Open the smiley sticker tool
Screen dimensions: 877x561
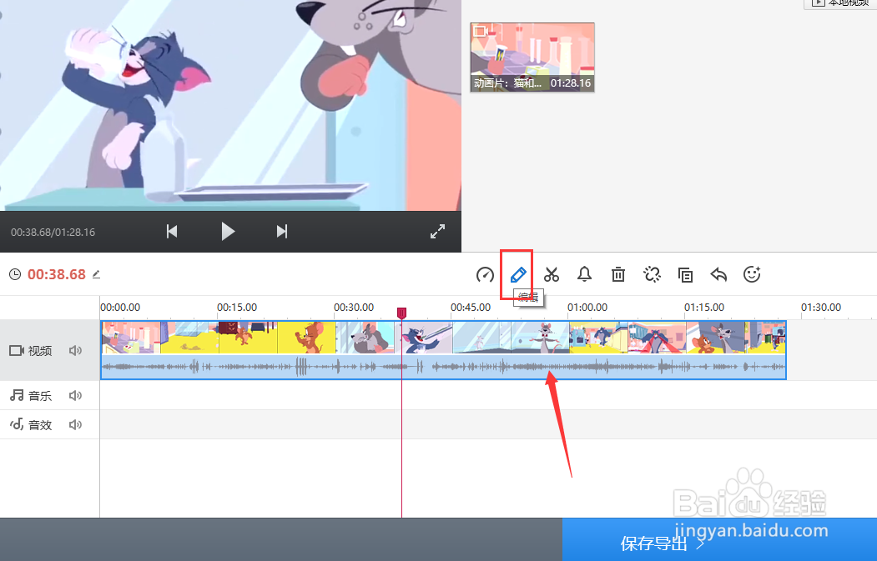752,274
